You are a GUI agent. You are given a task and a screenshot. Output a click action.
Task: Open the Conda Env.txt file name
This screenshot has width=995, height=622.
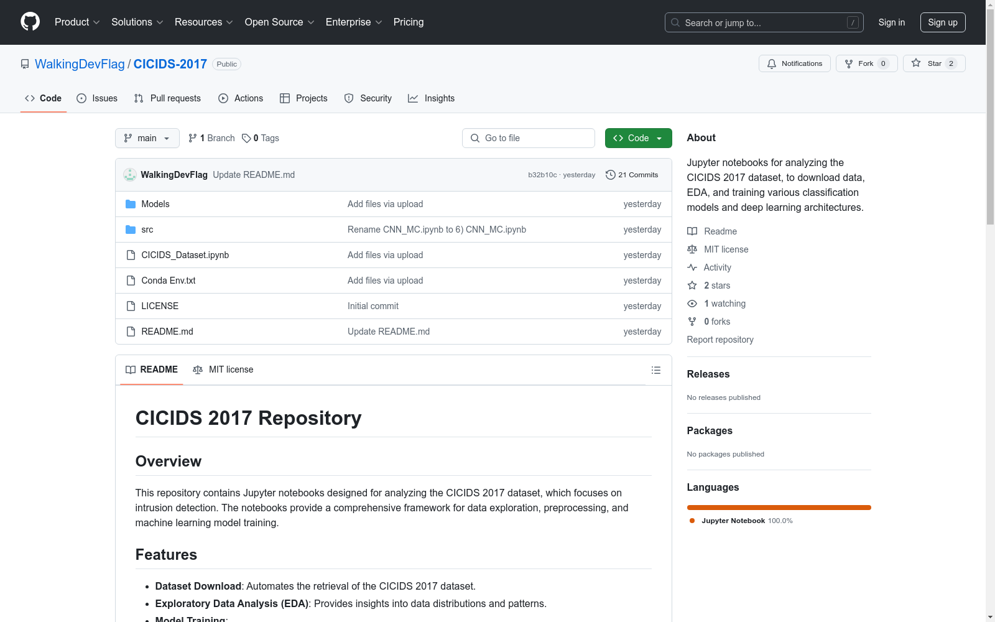pyautogui.click(x=169, y=281)
